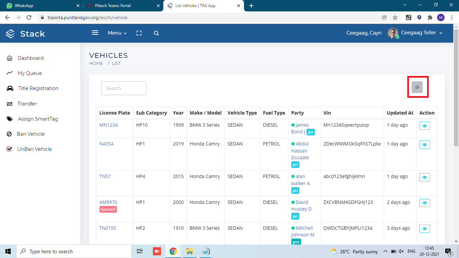The image size is (459, 258).
Task: Click the HOME breadcrumb link
Action: (x=96, y=63)
